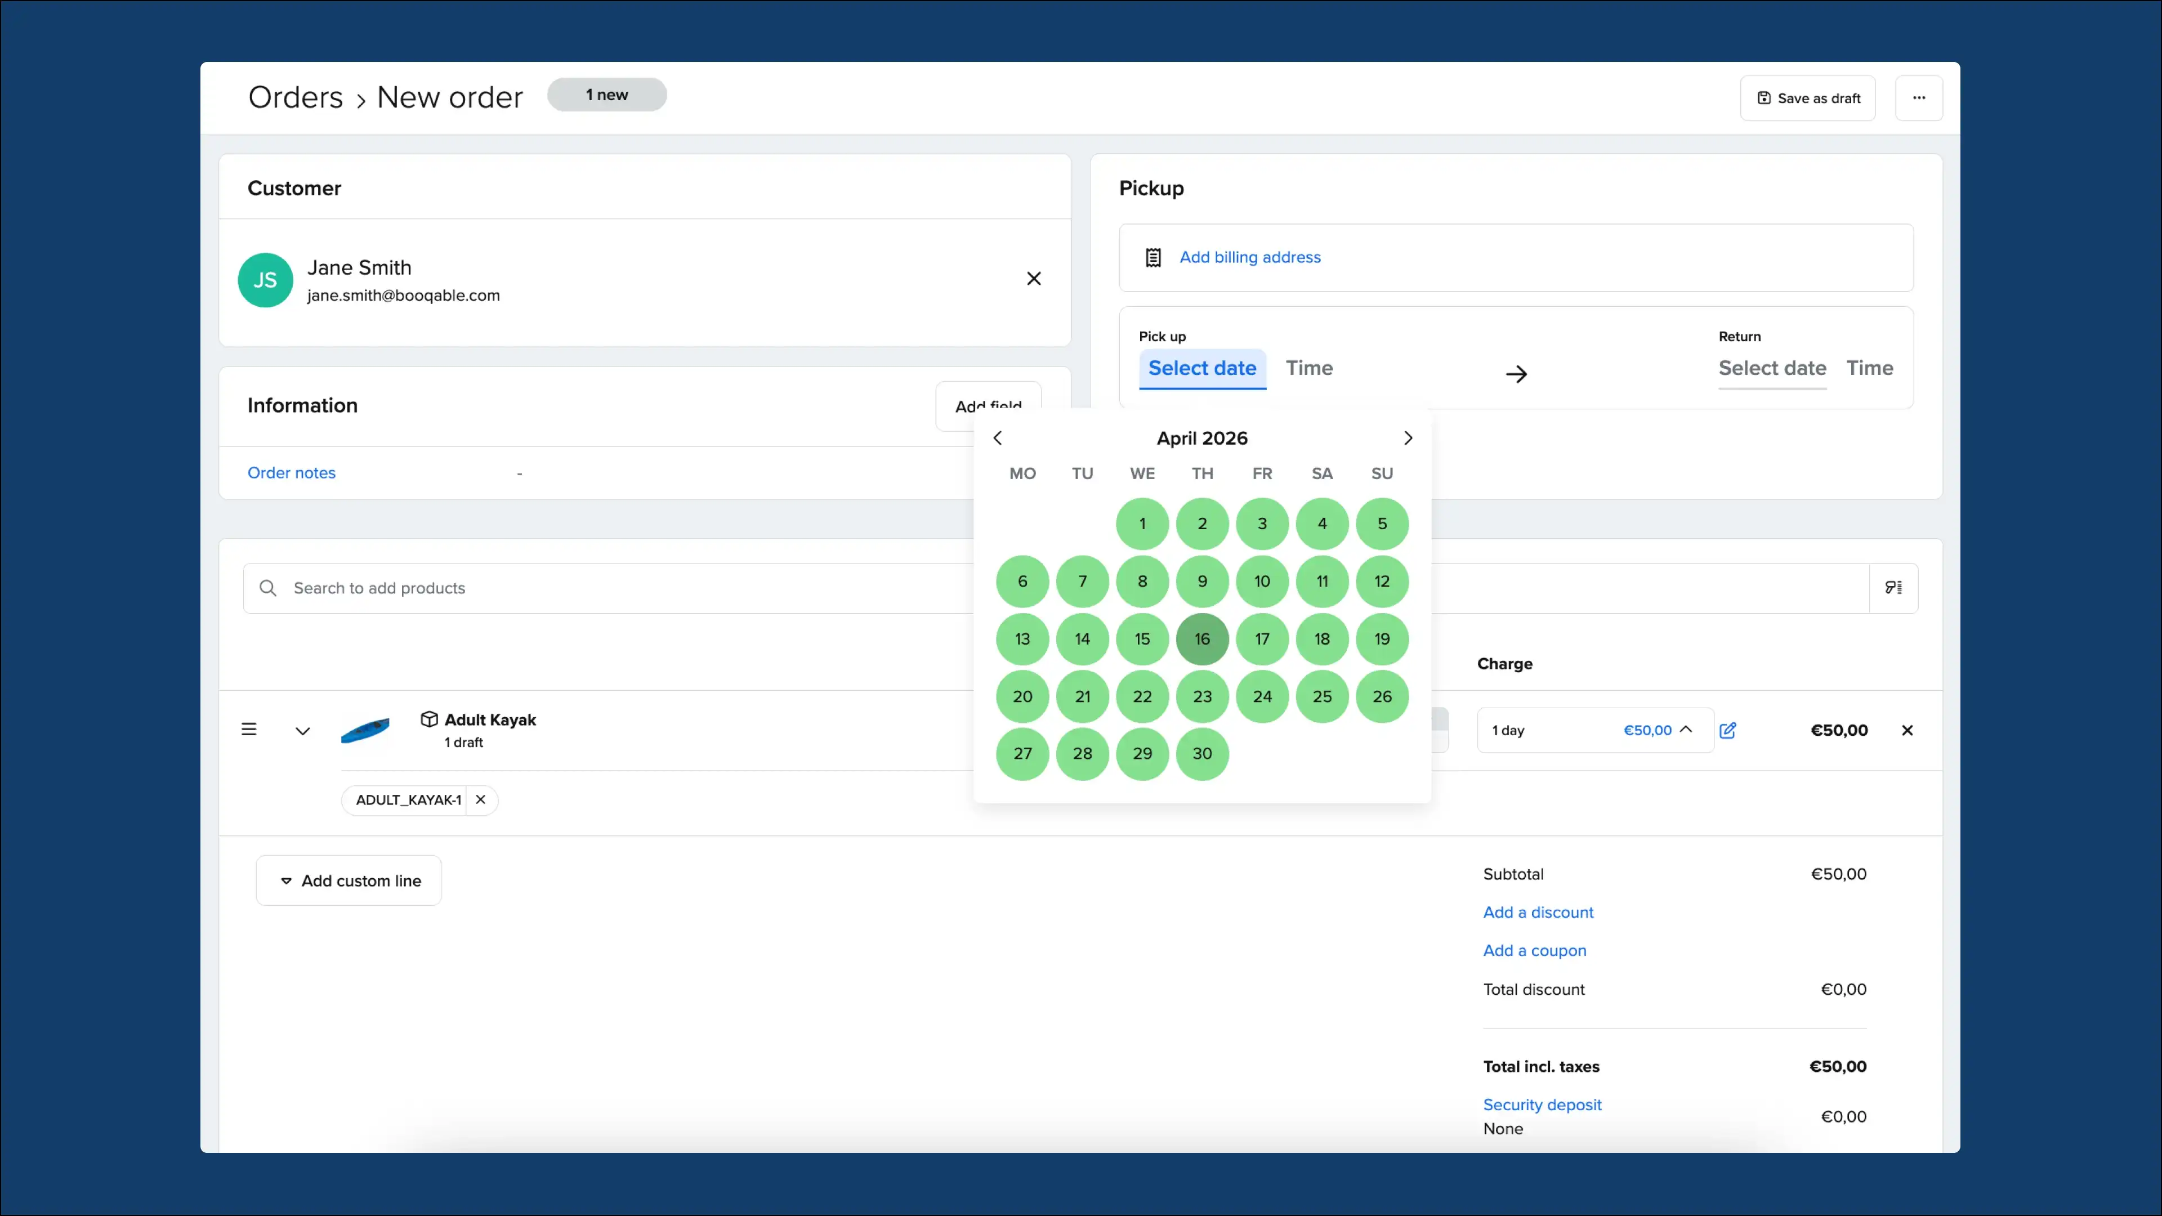Click the drag handle on the Adult Kayak line
The image size is (2162, 1216).
[249, 729]
